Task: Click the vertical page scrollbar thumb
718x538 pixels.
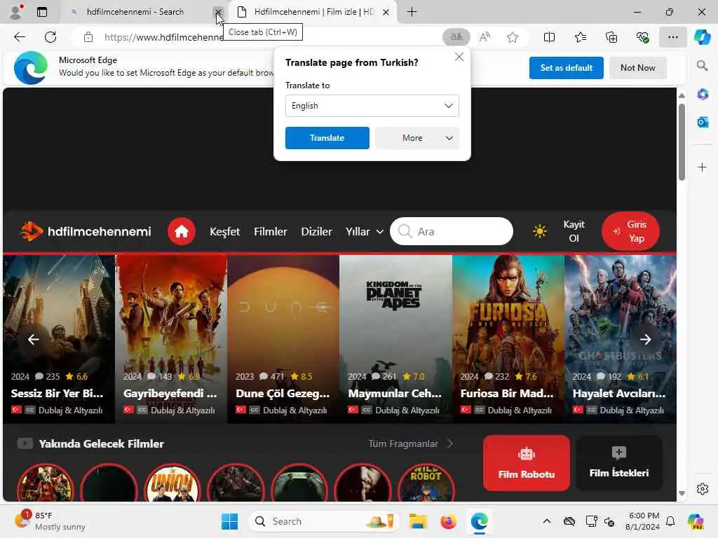Action: click(682, 142)
